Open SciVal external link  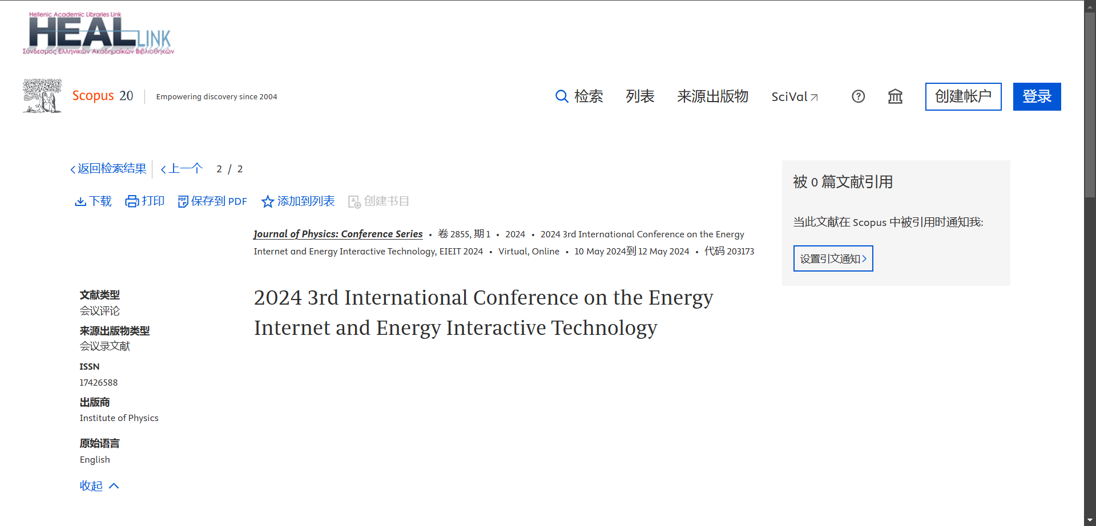(x=795, y=97)
